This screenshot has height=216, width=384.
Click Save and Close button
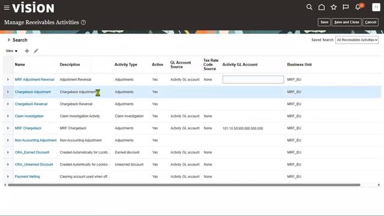347,22
